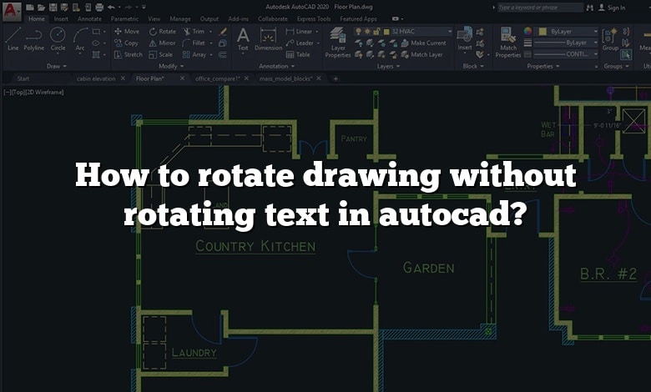Open the Parametric ribbon tab

124,18
